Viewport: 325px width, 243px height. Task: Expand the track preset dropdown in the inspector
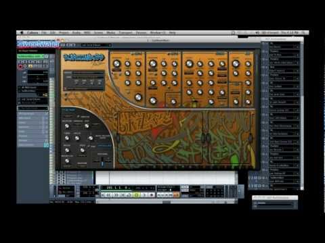[x=33, y=108]
